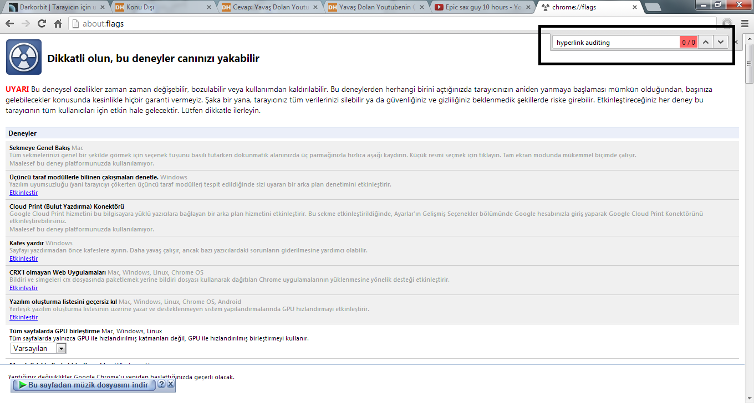Open the Varsayılan dropdown for GPU birleştirme
The width and height of the screenshot is (754, 403).
tap(38, 348)
